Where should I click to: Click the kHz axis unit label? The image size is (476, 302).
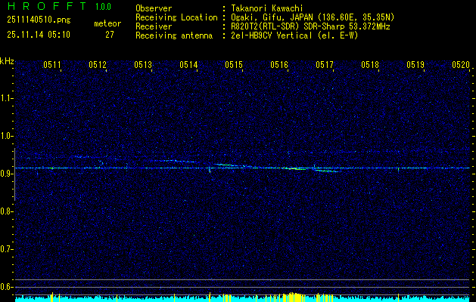point(8,61)
